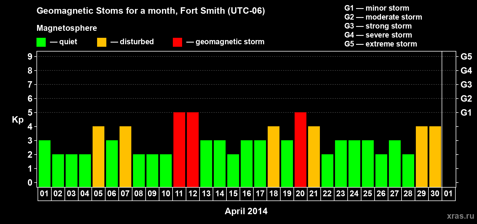The width and height of the screenshot is (477, 224).
Task: Click the orange bar for day 18
Action: click(x=274, y=157)
